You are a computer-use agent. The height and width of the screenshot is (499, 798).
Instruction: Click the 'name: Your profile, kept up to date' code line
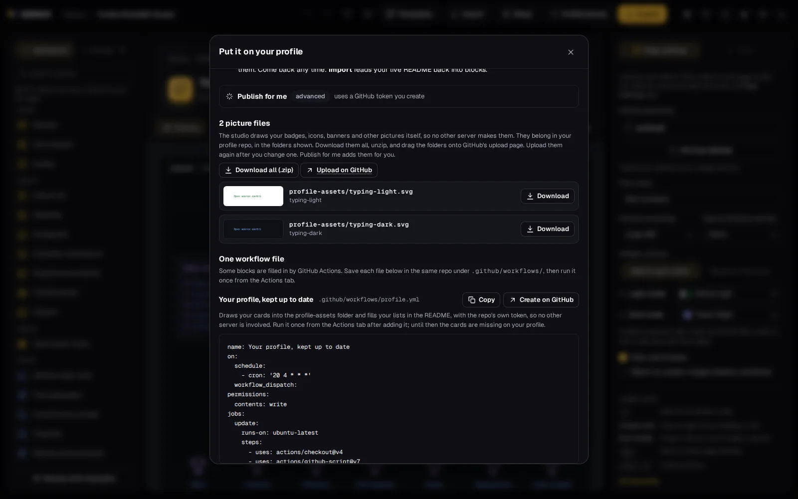[x=288, y=347]
